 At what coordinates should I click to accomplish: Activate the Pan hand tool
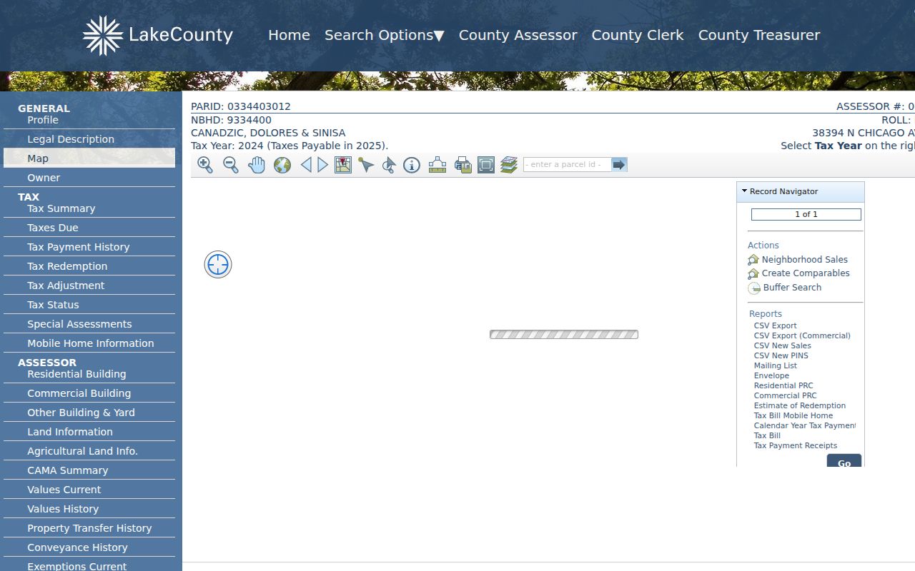coord(257,165)
